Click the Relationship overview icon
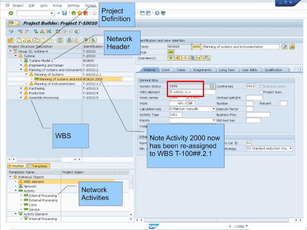 pos(193,58)
